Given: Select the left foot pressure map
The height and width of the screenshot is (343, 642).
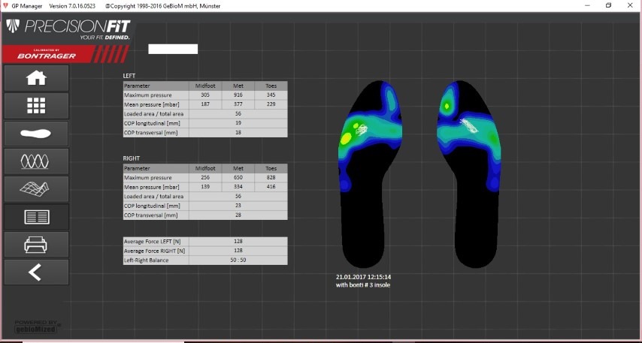Looking at the screenshot, I should click(370, 173).
